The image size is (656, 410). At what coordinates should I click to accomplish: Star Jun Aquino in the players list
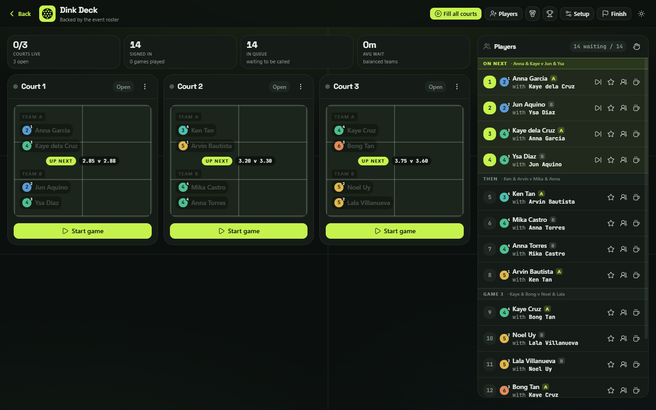(611, 108)
